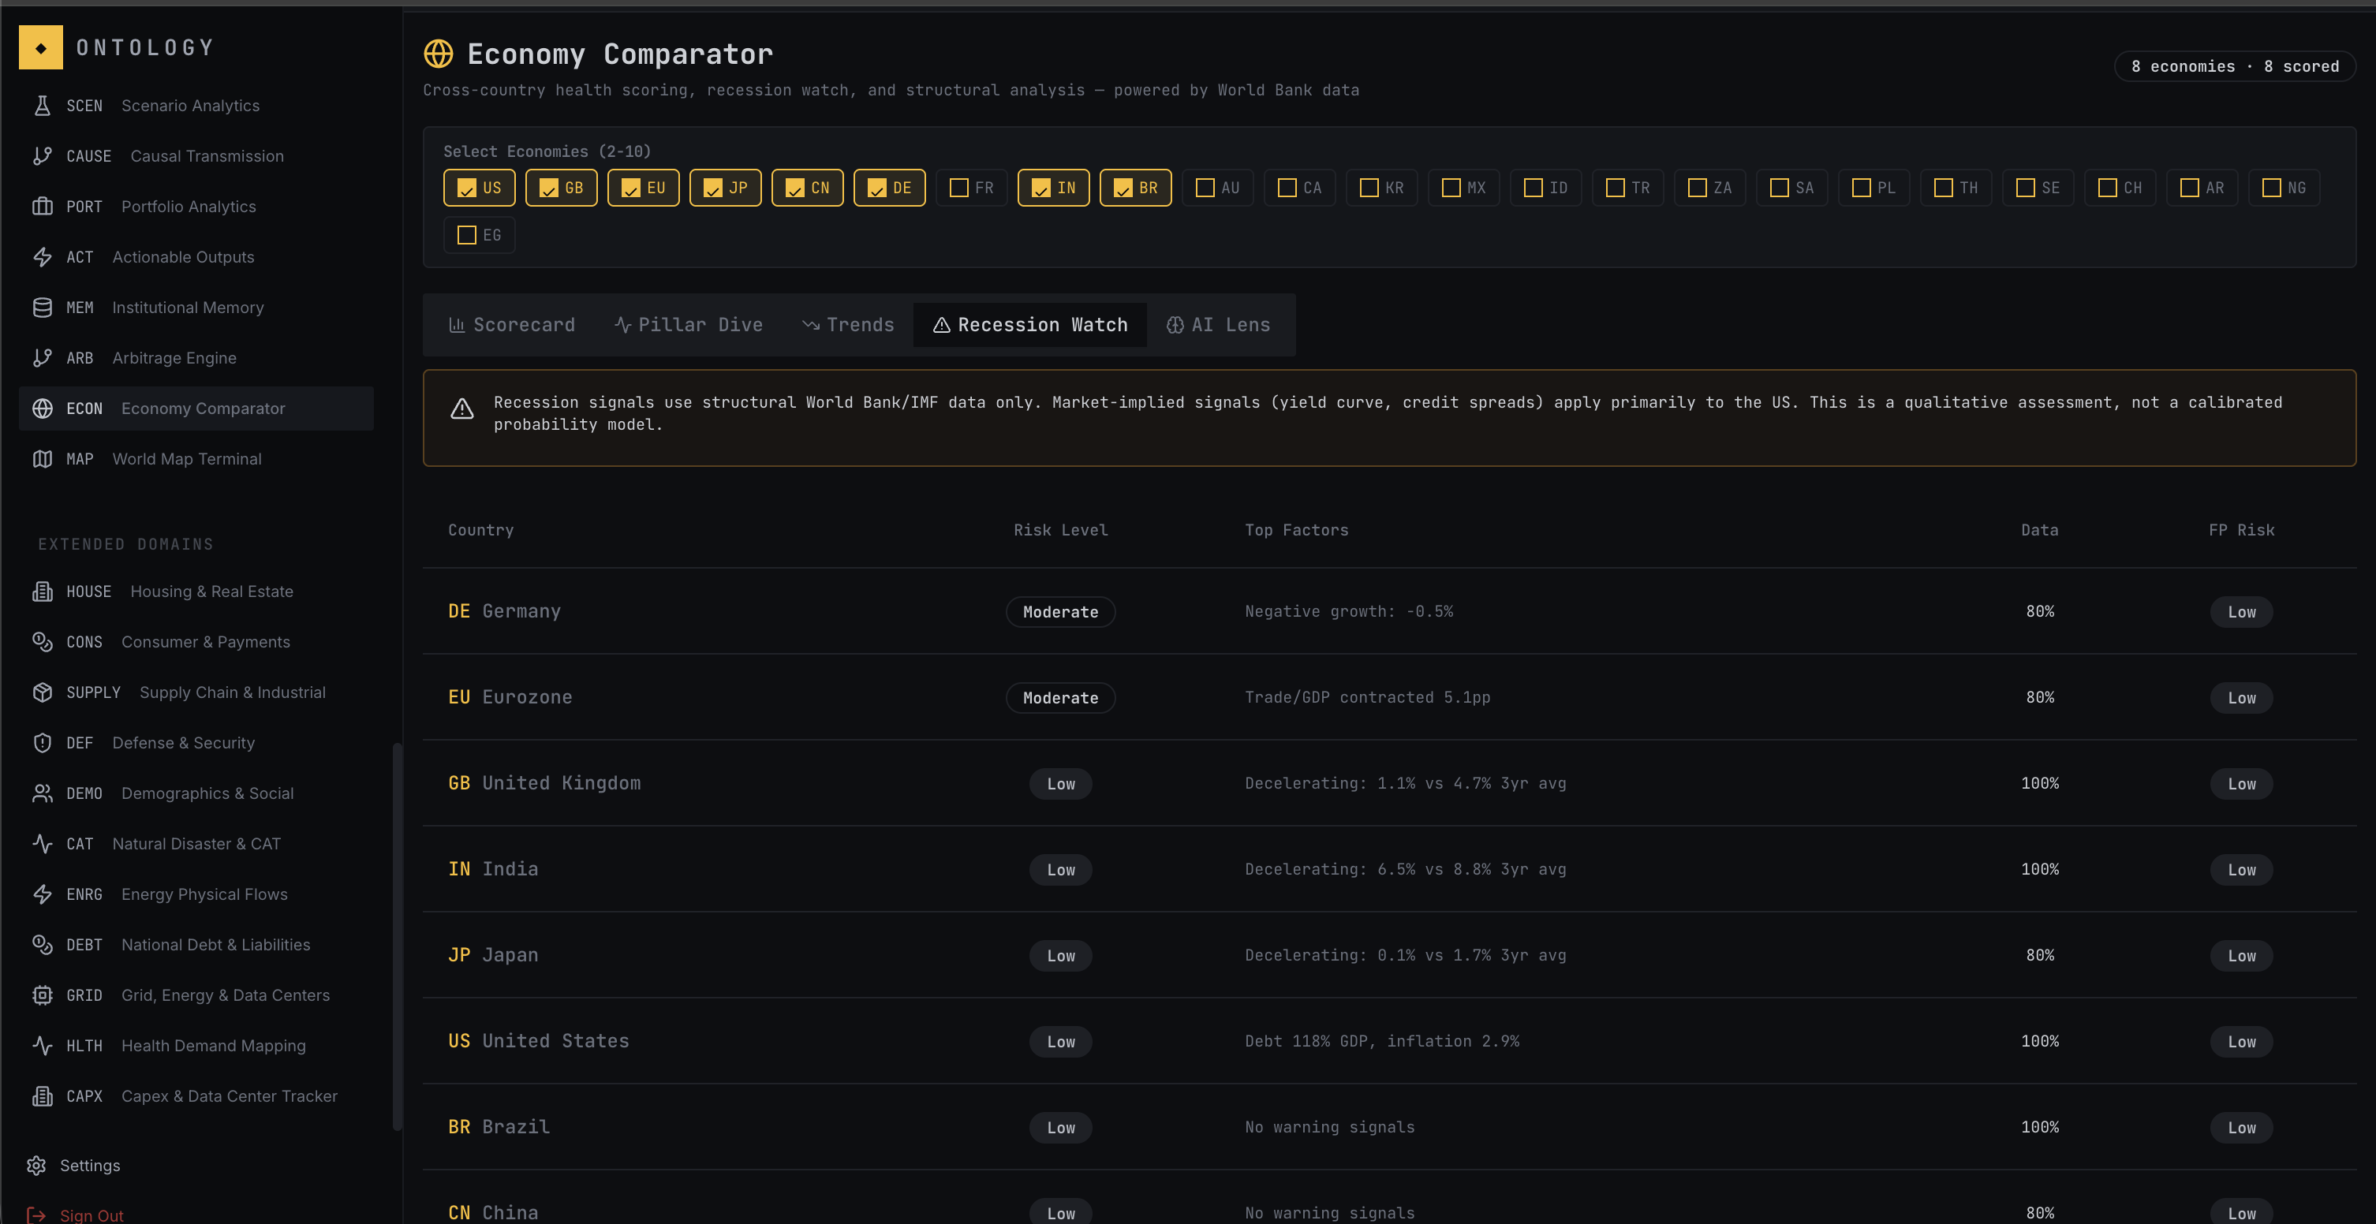Select the Trends view

click(846, 325)
